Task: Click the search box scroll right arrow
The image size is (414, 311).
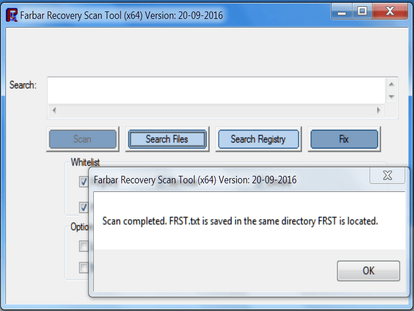Action: pyautogui.click(x=379, y=110)
